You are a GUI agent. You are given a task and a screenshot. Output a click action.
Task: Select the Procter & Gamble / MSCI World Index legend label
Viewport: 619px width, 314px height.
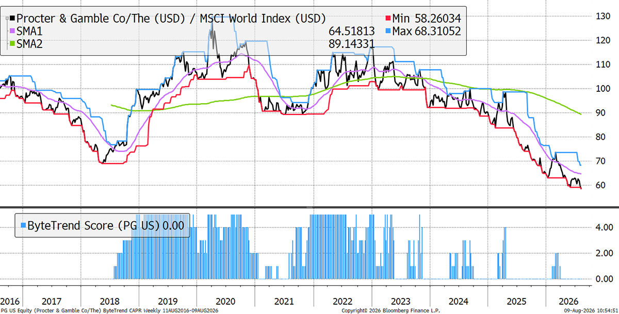click(x=171, y=18)
